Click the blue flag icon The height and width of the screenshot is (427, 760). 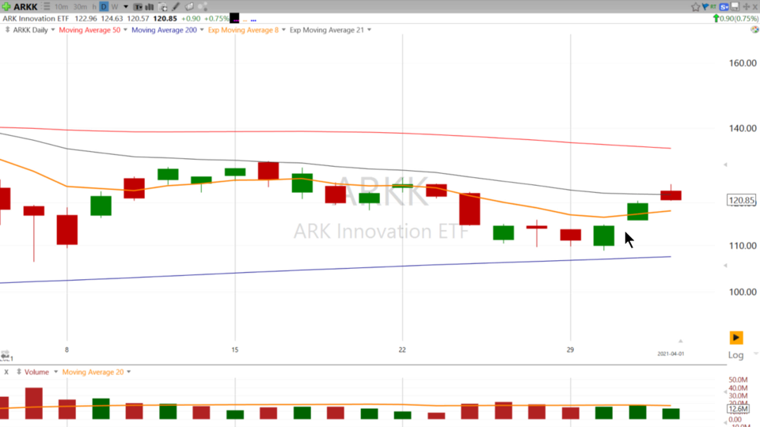point(705,7)
